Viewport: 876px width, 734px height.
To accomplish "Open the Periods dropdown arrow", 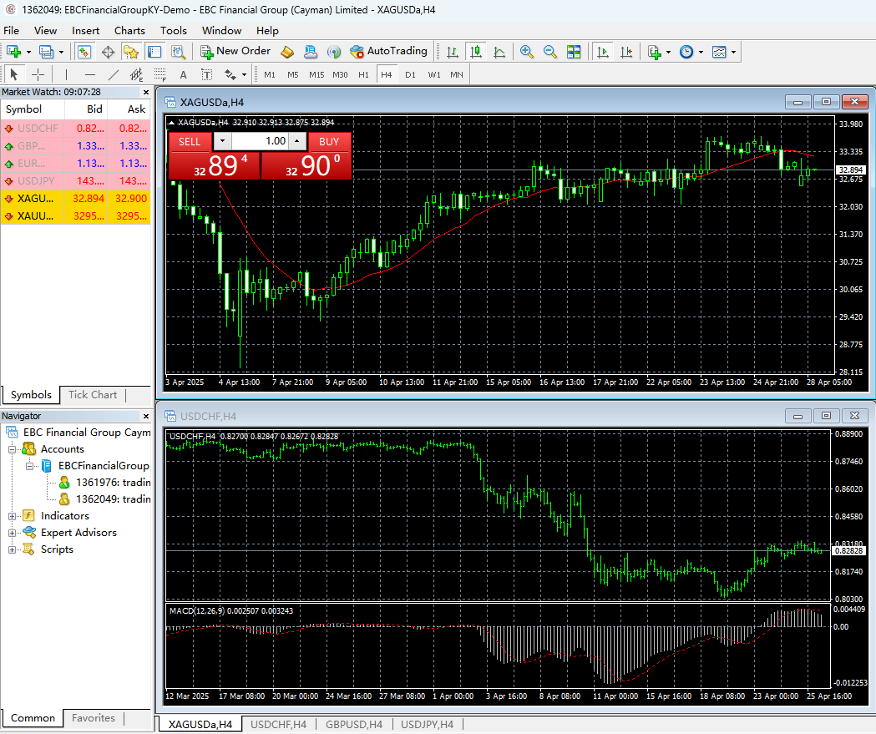I will coord(701,52).
